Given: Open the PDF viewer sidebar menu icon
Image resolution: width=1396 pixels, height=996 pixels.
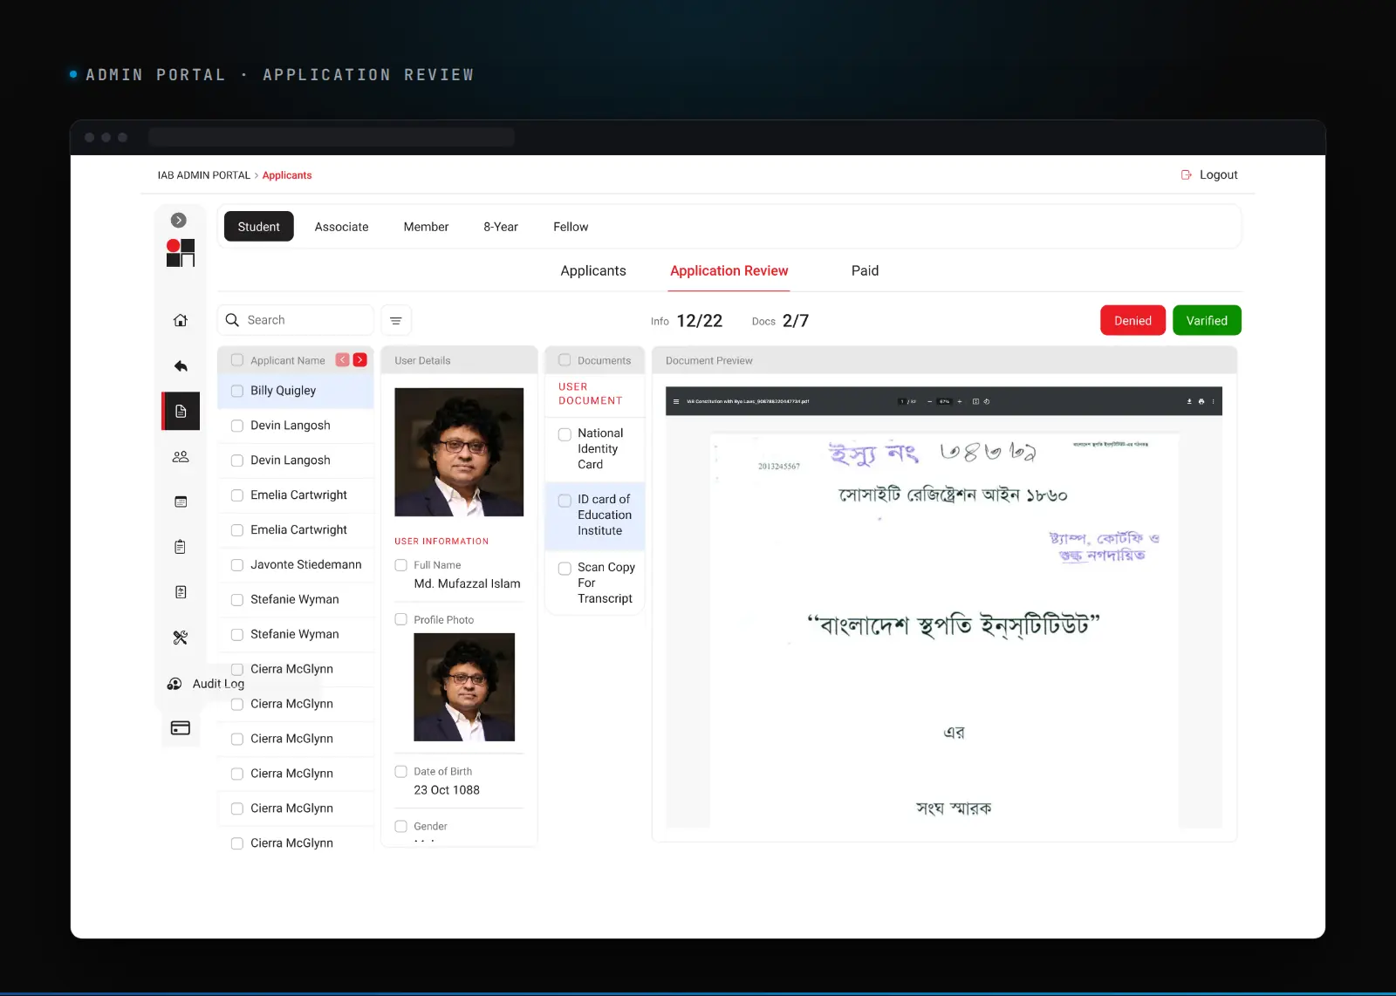Looking at the screenshot, I should [x=676, y=402].
